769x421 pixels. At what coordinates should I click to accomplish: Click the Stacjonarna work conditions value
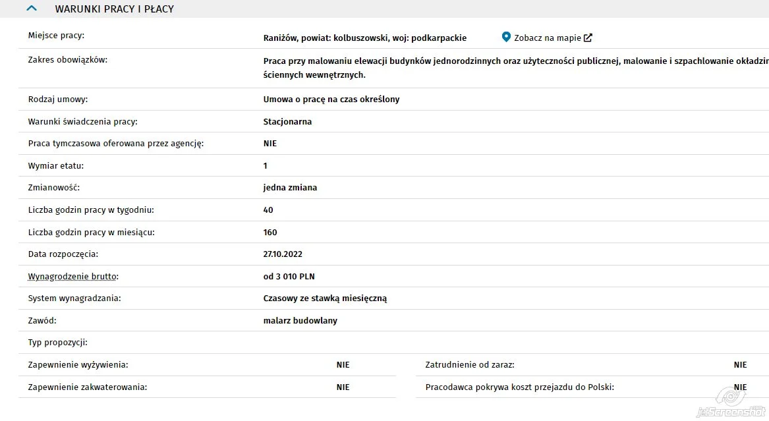[x=287, y=121]
